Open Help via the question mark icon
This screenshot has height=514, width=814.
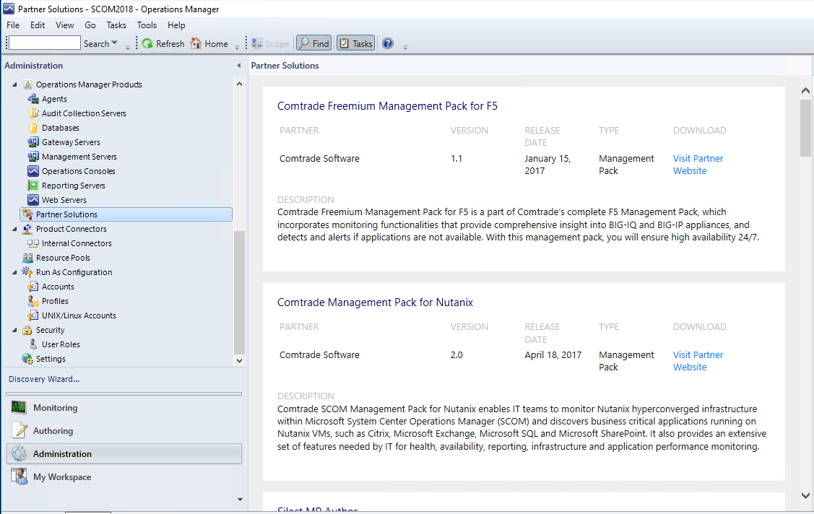[388, 43]
